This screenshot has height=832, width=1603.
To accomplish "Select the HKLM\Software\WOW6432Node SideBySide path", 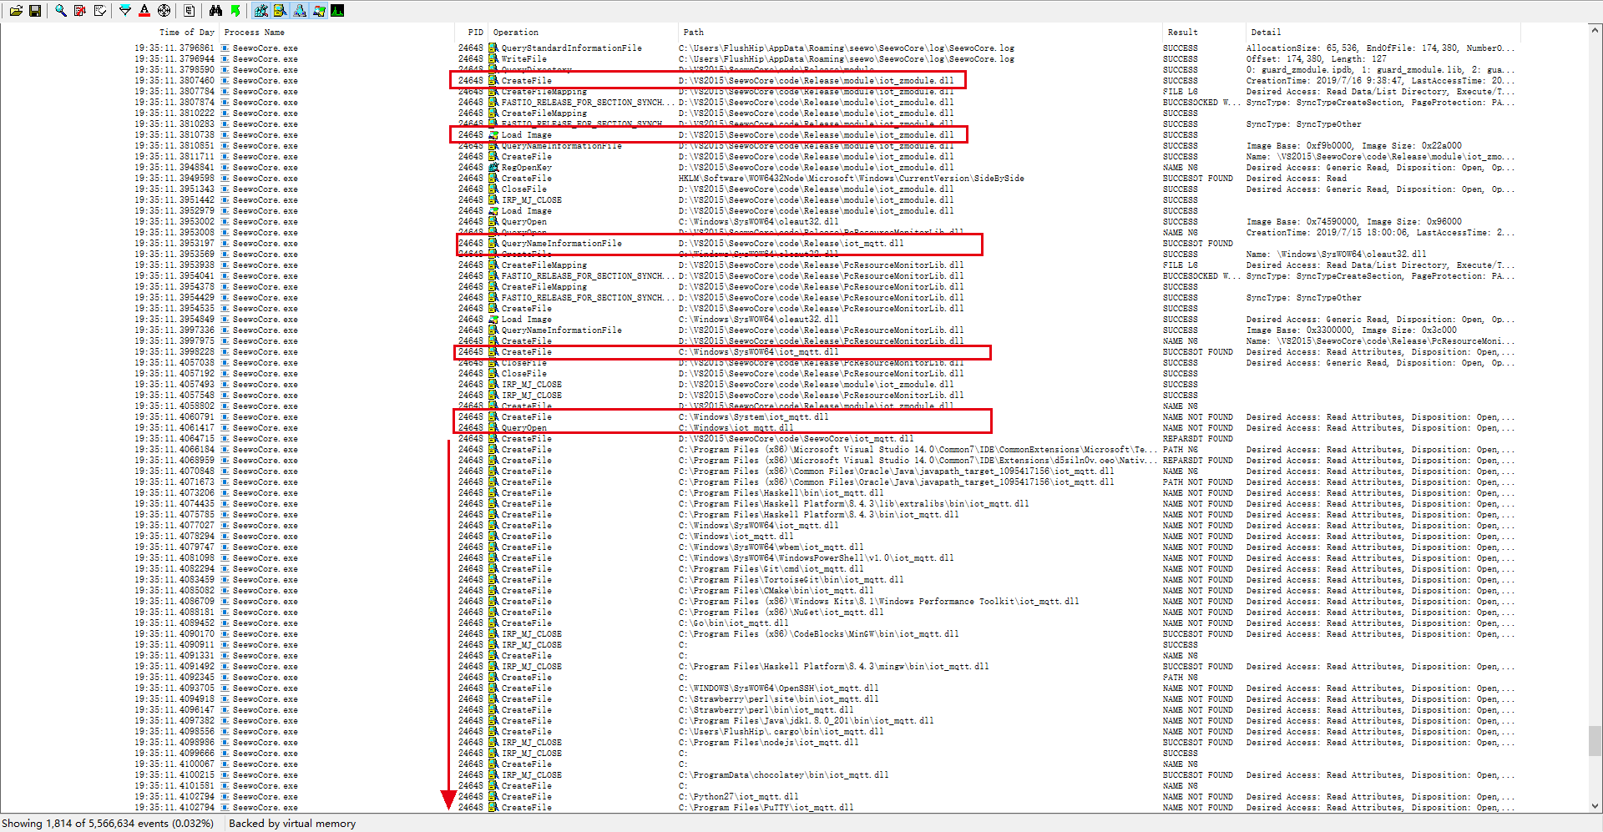I will pyautogui.click(x=851, y=179).
